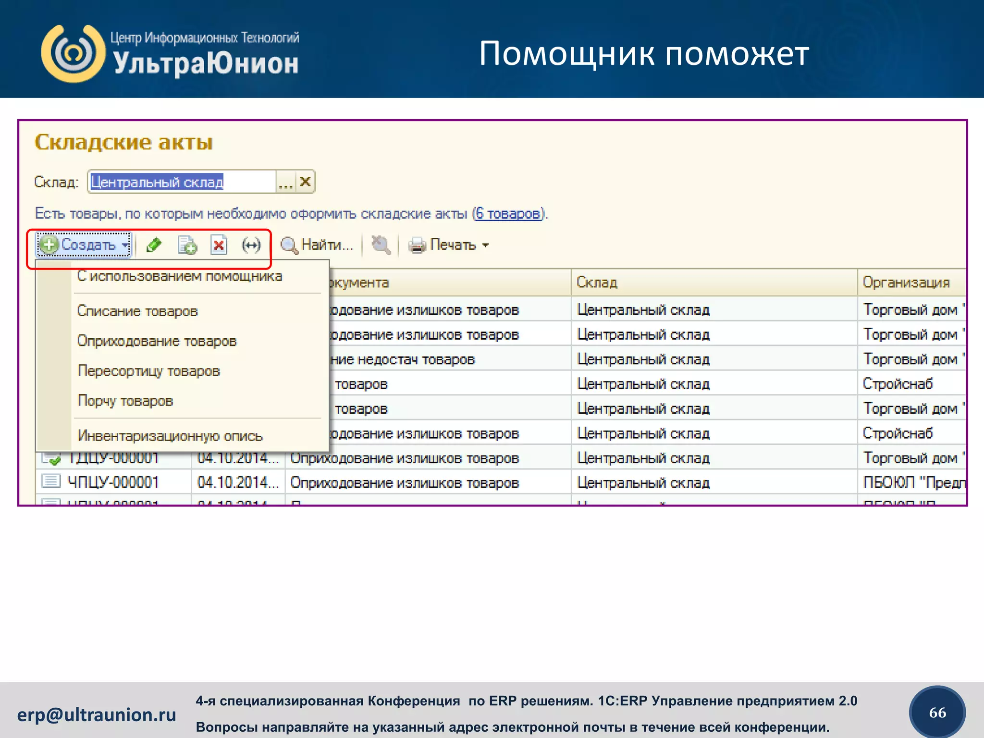Expand the Печать dropdown arrow
984x738 pixels.
click(x=485, y=245)
